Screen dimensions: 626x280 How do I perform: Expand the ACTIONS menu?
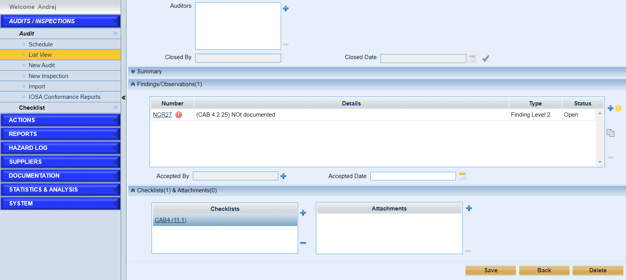pos(60,120)
